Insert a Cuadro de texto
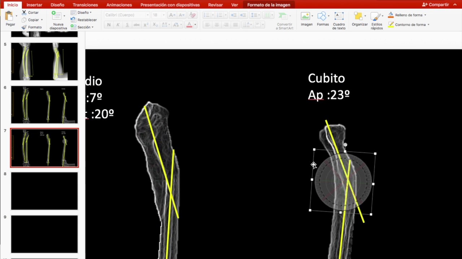 click(339, 21)
